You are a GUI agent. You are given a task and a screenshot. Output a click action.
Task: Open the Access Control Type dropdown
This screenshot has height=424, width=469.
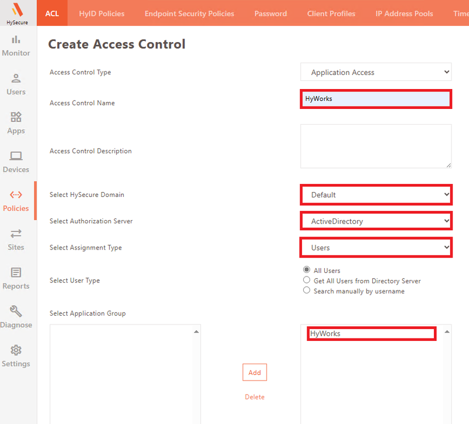pyautogui.click(x=376, y=72)
